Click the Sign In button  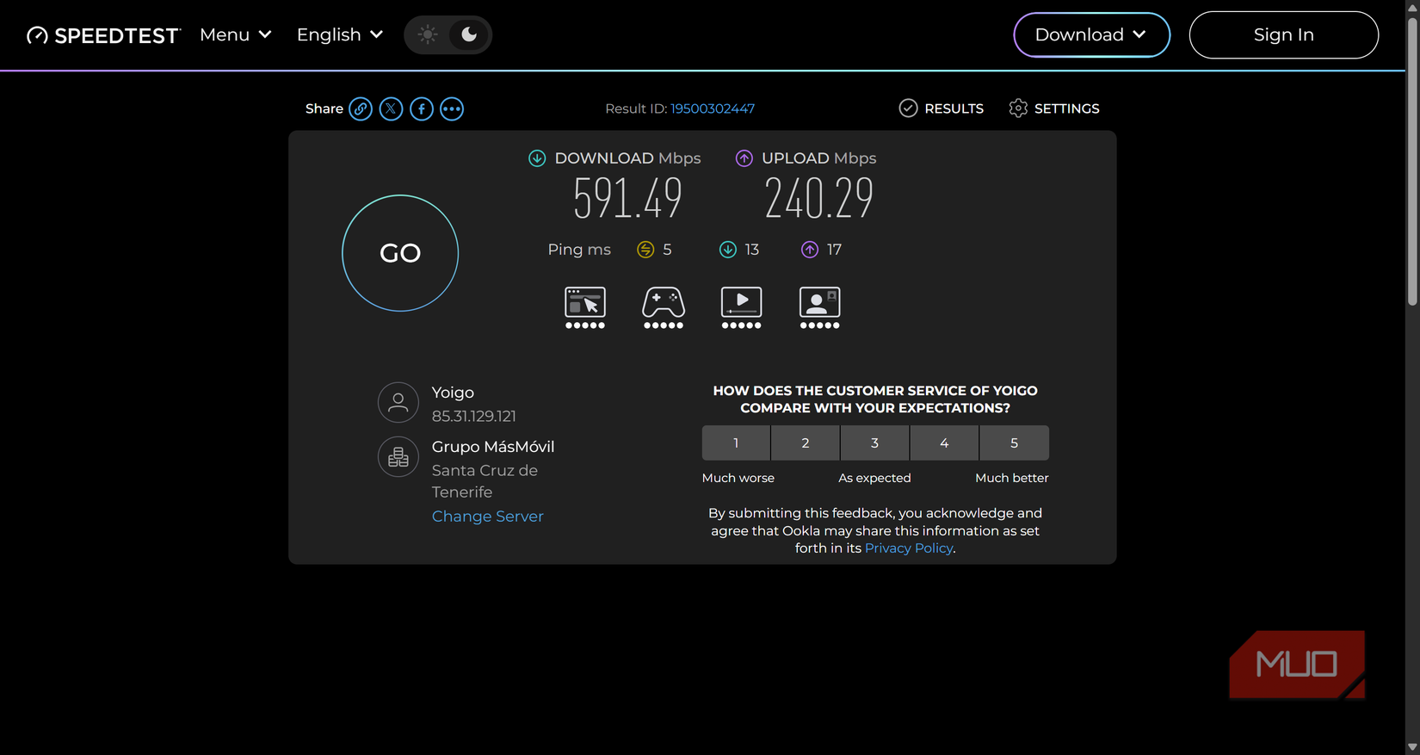pyautogui.click(x=1283, y=34)
